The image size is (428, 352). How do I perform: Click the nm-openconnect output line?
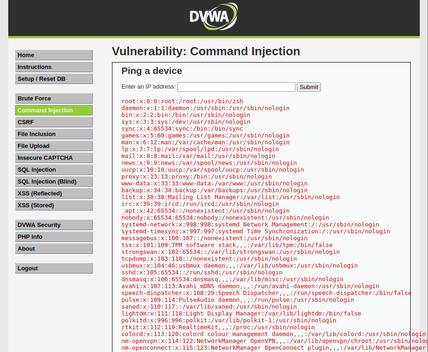(275, 347)
